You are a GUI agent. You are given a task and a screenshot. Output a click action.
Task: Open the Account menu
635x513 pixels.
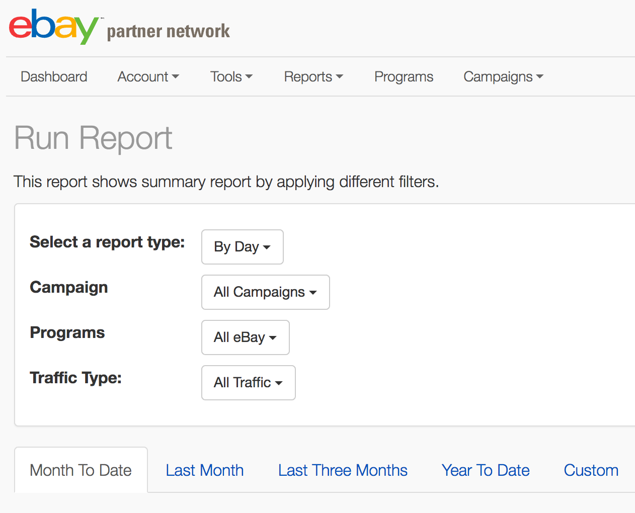148,76
